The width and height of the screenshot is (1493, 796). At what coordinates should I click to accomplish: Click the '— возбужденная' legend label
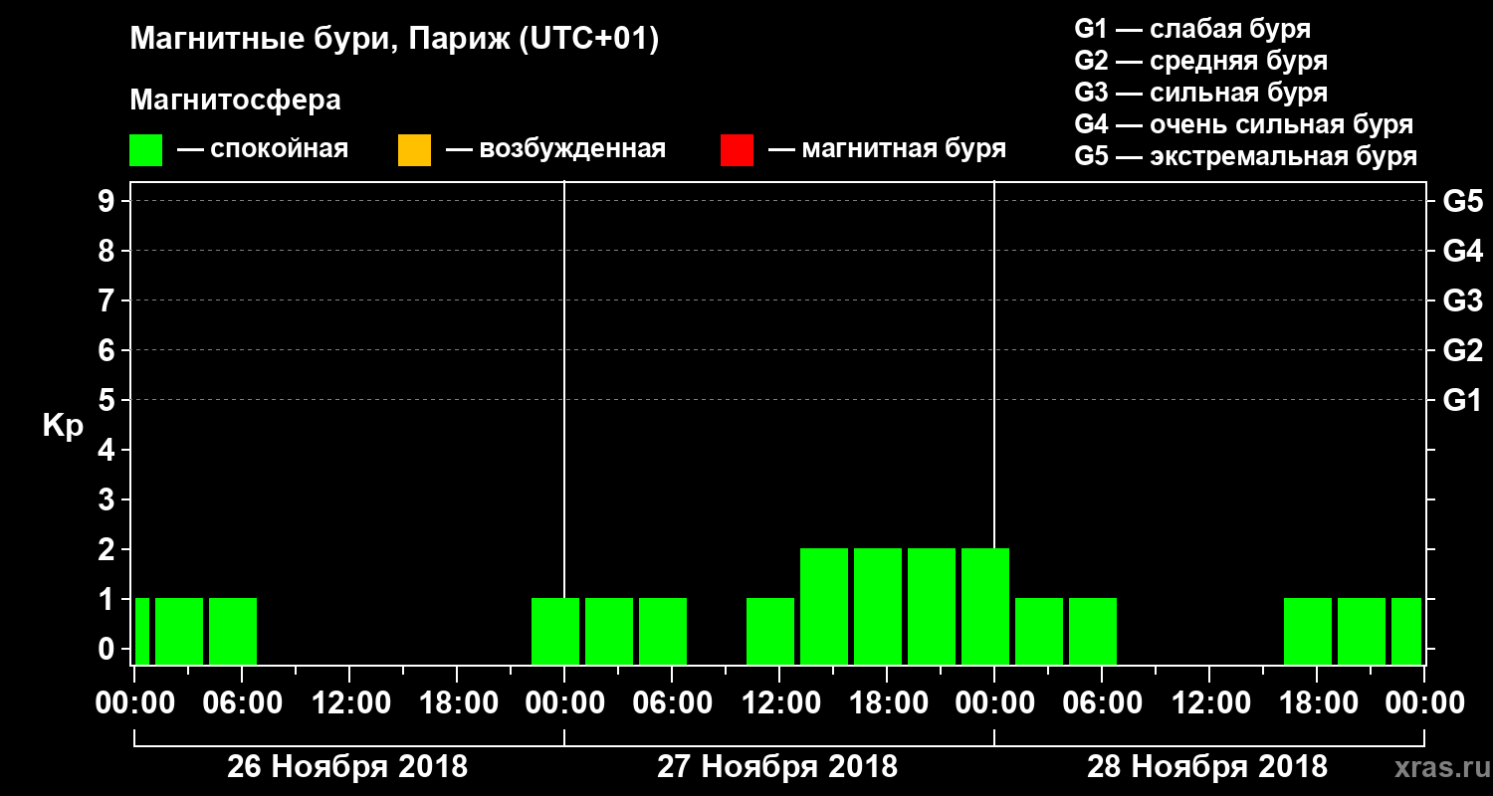(556, 149)
